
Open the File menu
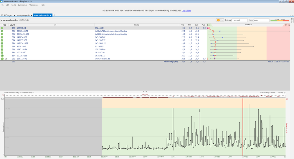pos(2,5)
